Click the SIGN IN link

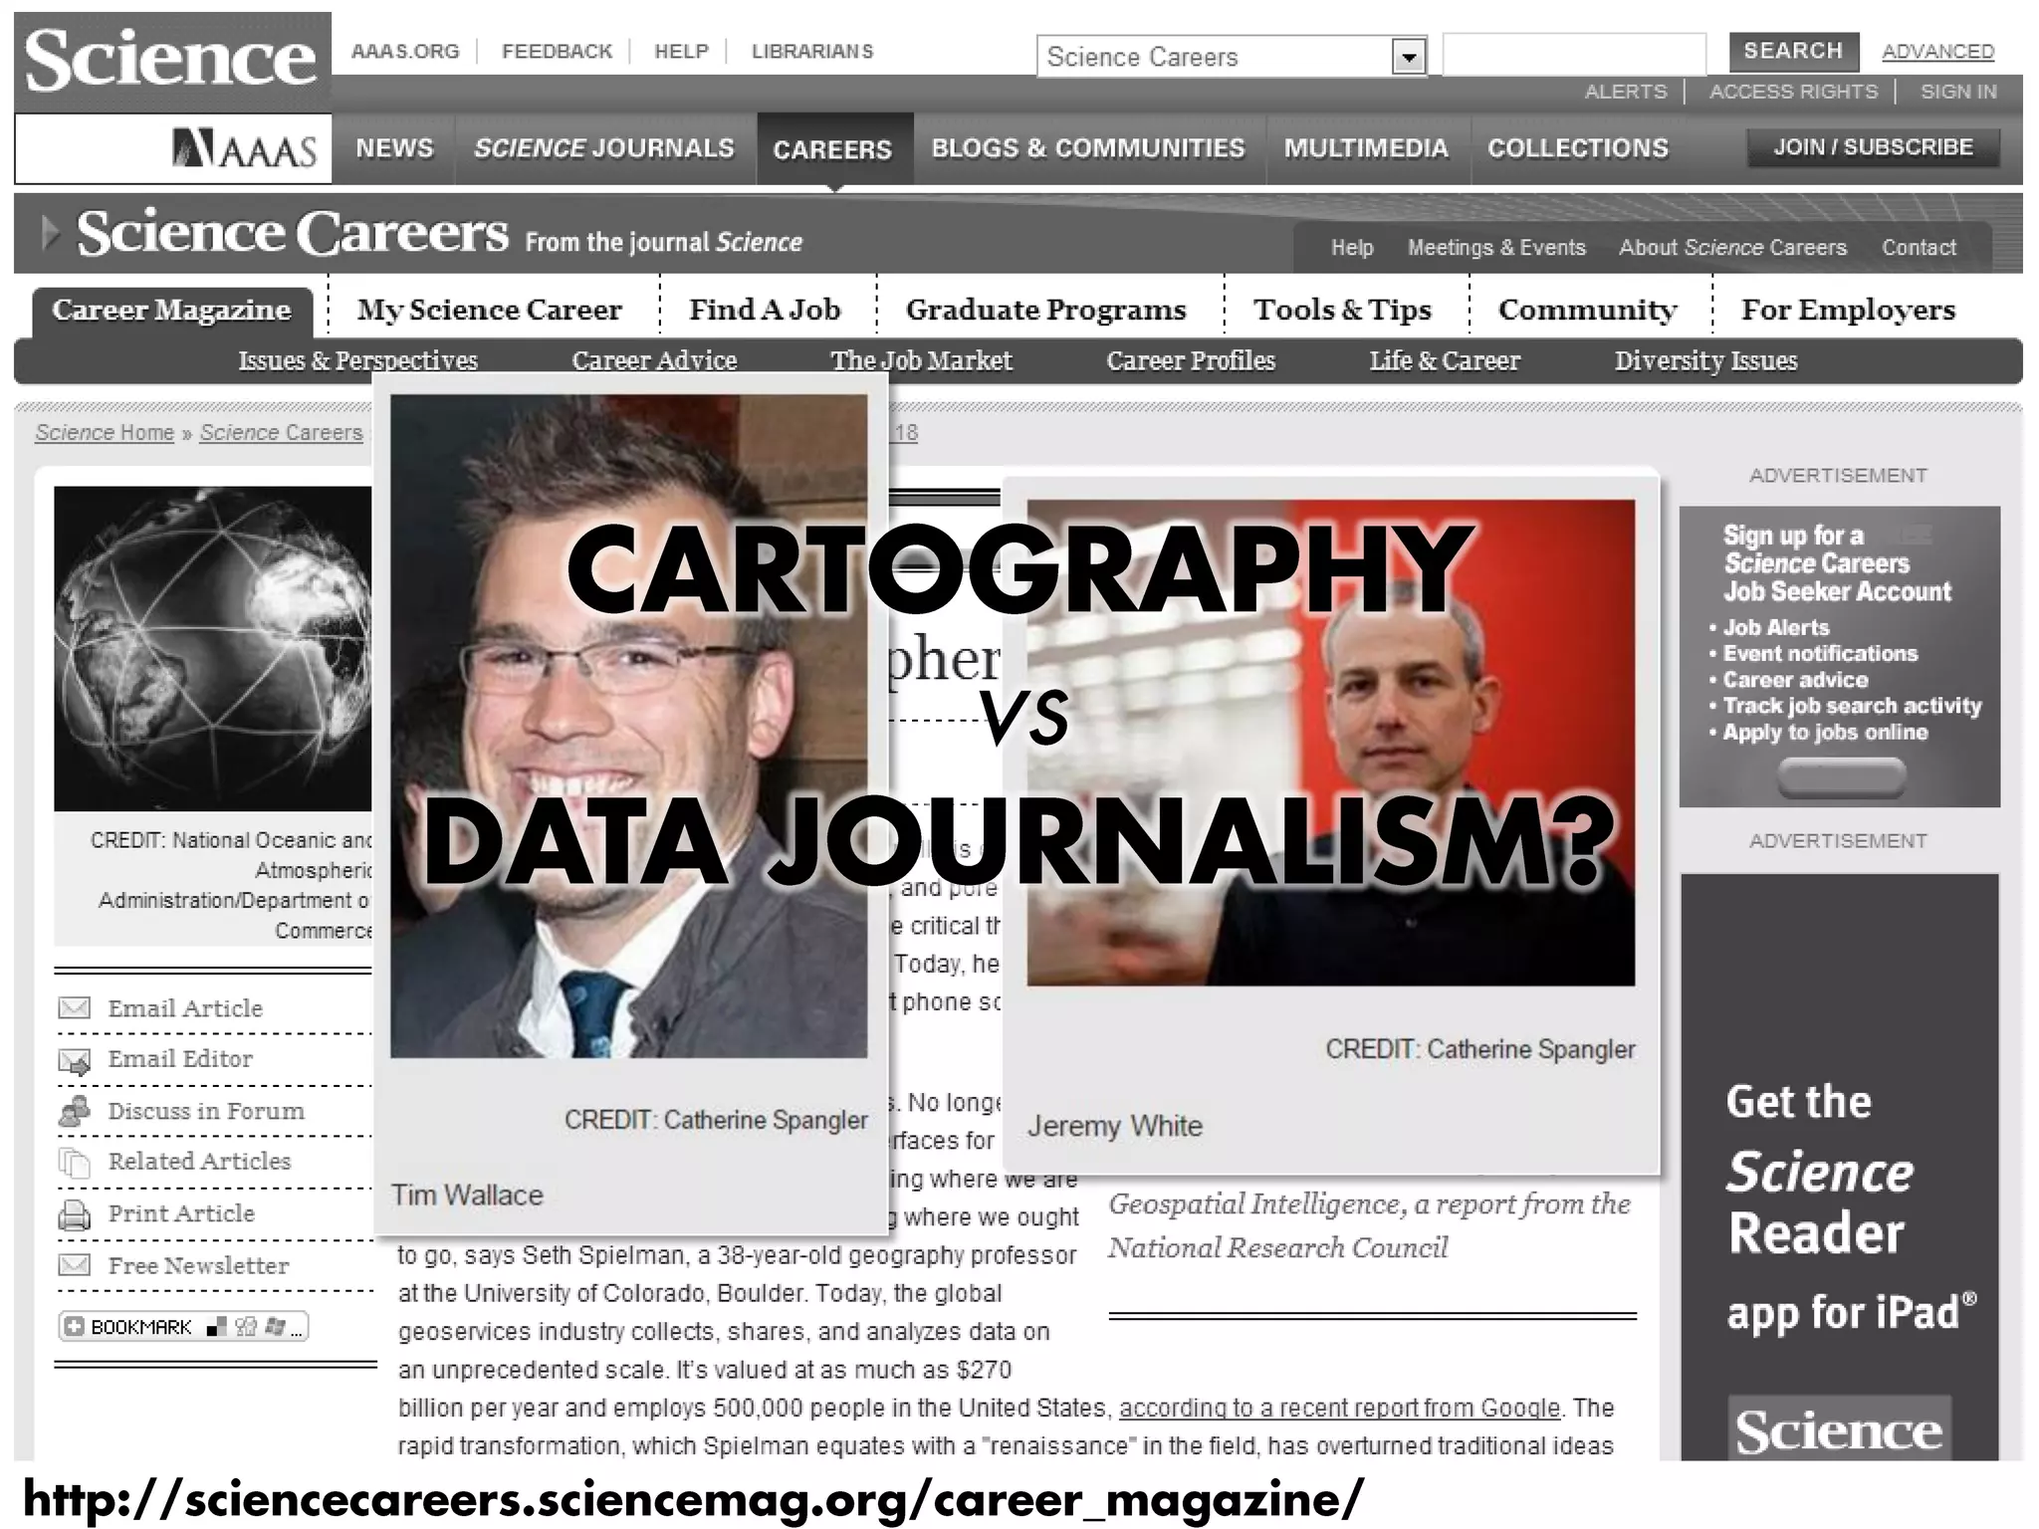(x=1958, y=92)
